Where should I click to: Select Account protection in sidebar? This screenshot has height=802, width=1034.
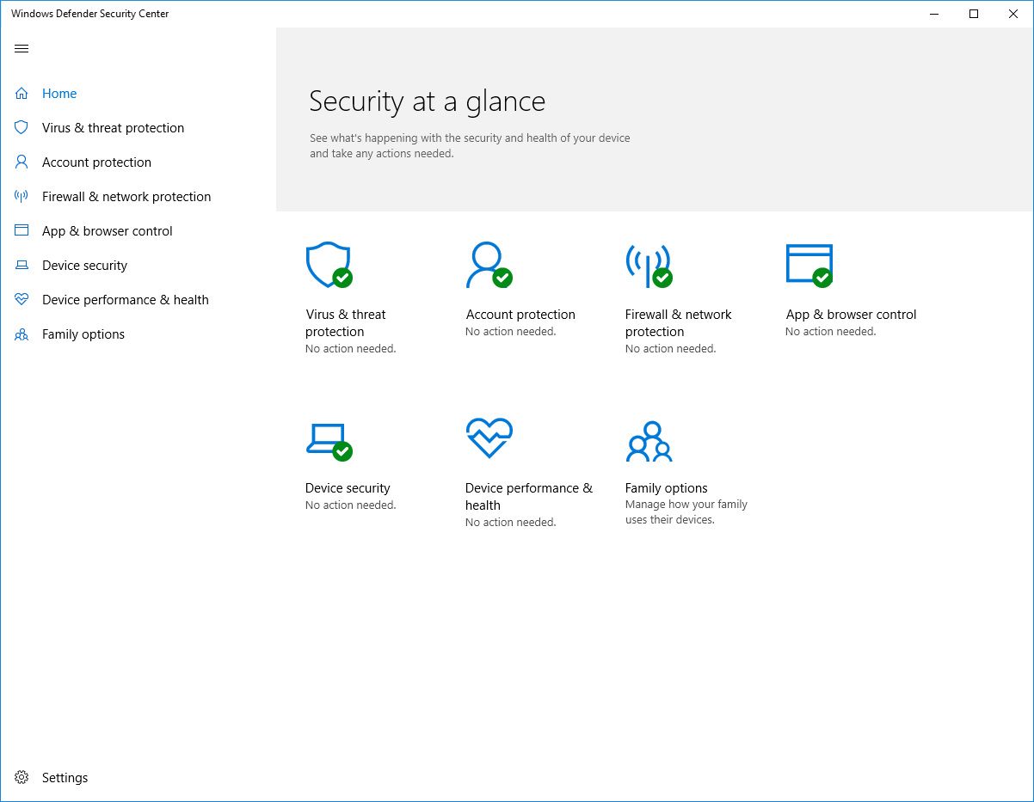96,162
